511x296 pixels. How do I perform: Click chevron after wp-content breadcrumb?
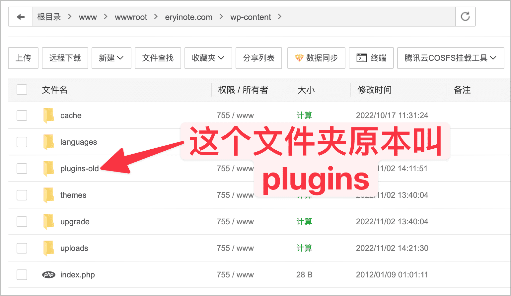point(280,17)
